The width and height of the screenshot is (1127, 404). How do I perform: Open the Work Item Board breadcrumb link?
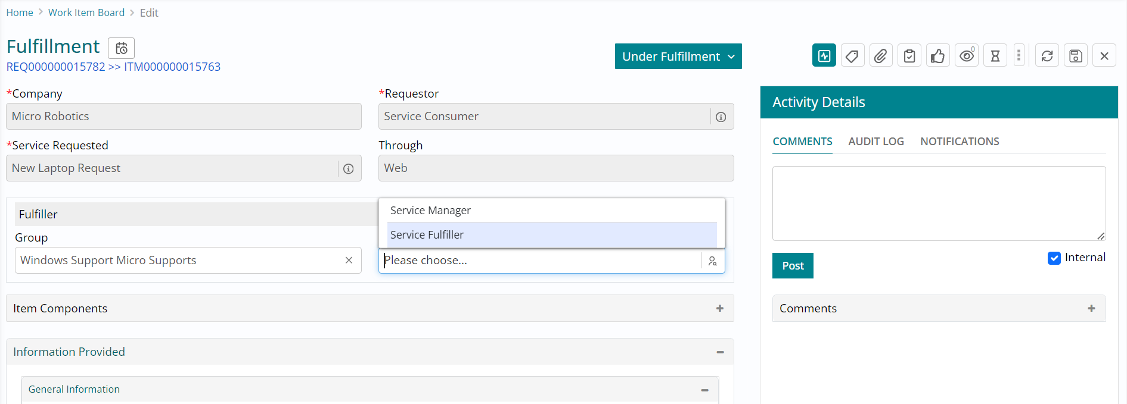(86, 12)
